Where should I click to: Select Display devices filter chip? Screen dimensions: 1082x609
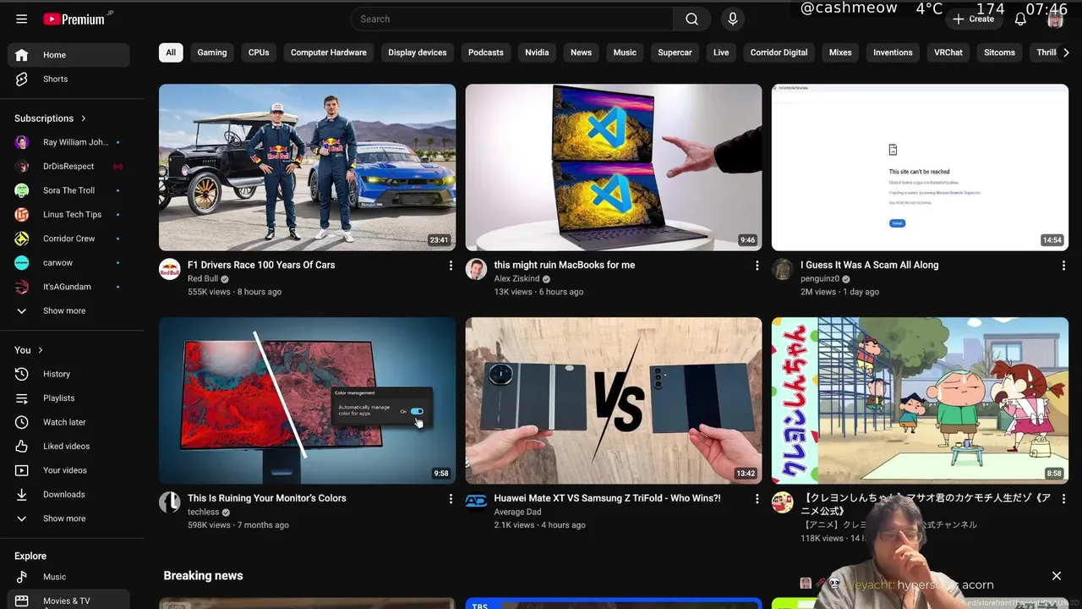click(x=418, y=52)
